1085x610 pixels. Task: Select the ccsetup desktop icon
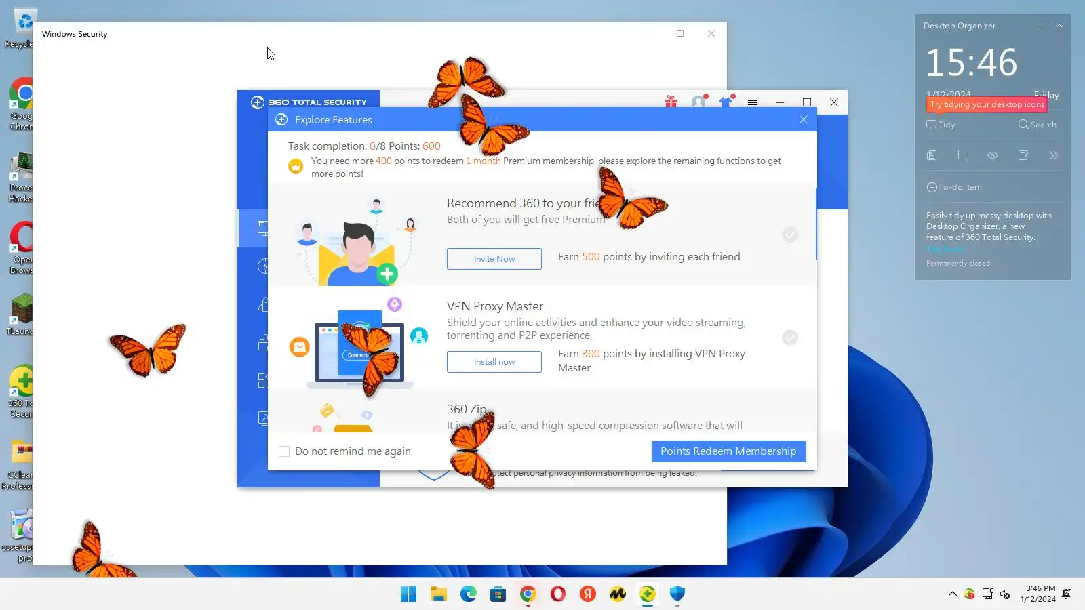(18, 535)
